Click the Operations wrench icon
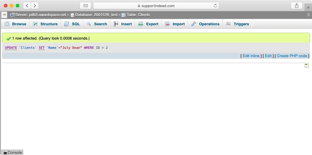 pyautogui.click(x=194, y=24)
